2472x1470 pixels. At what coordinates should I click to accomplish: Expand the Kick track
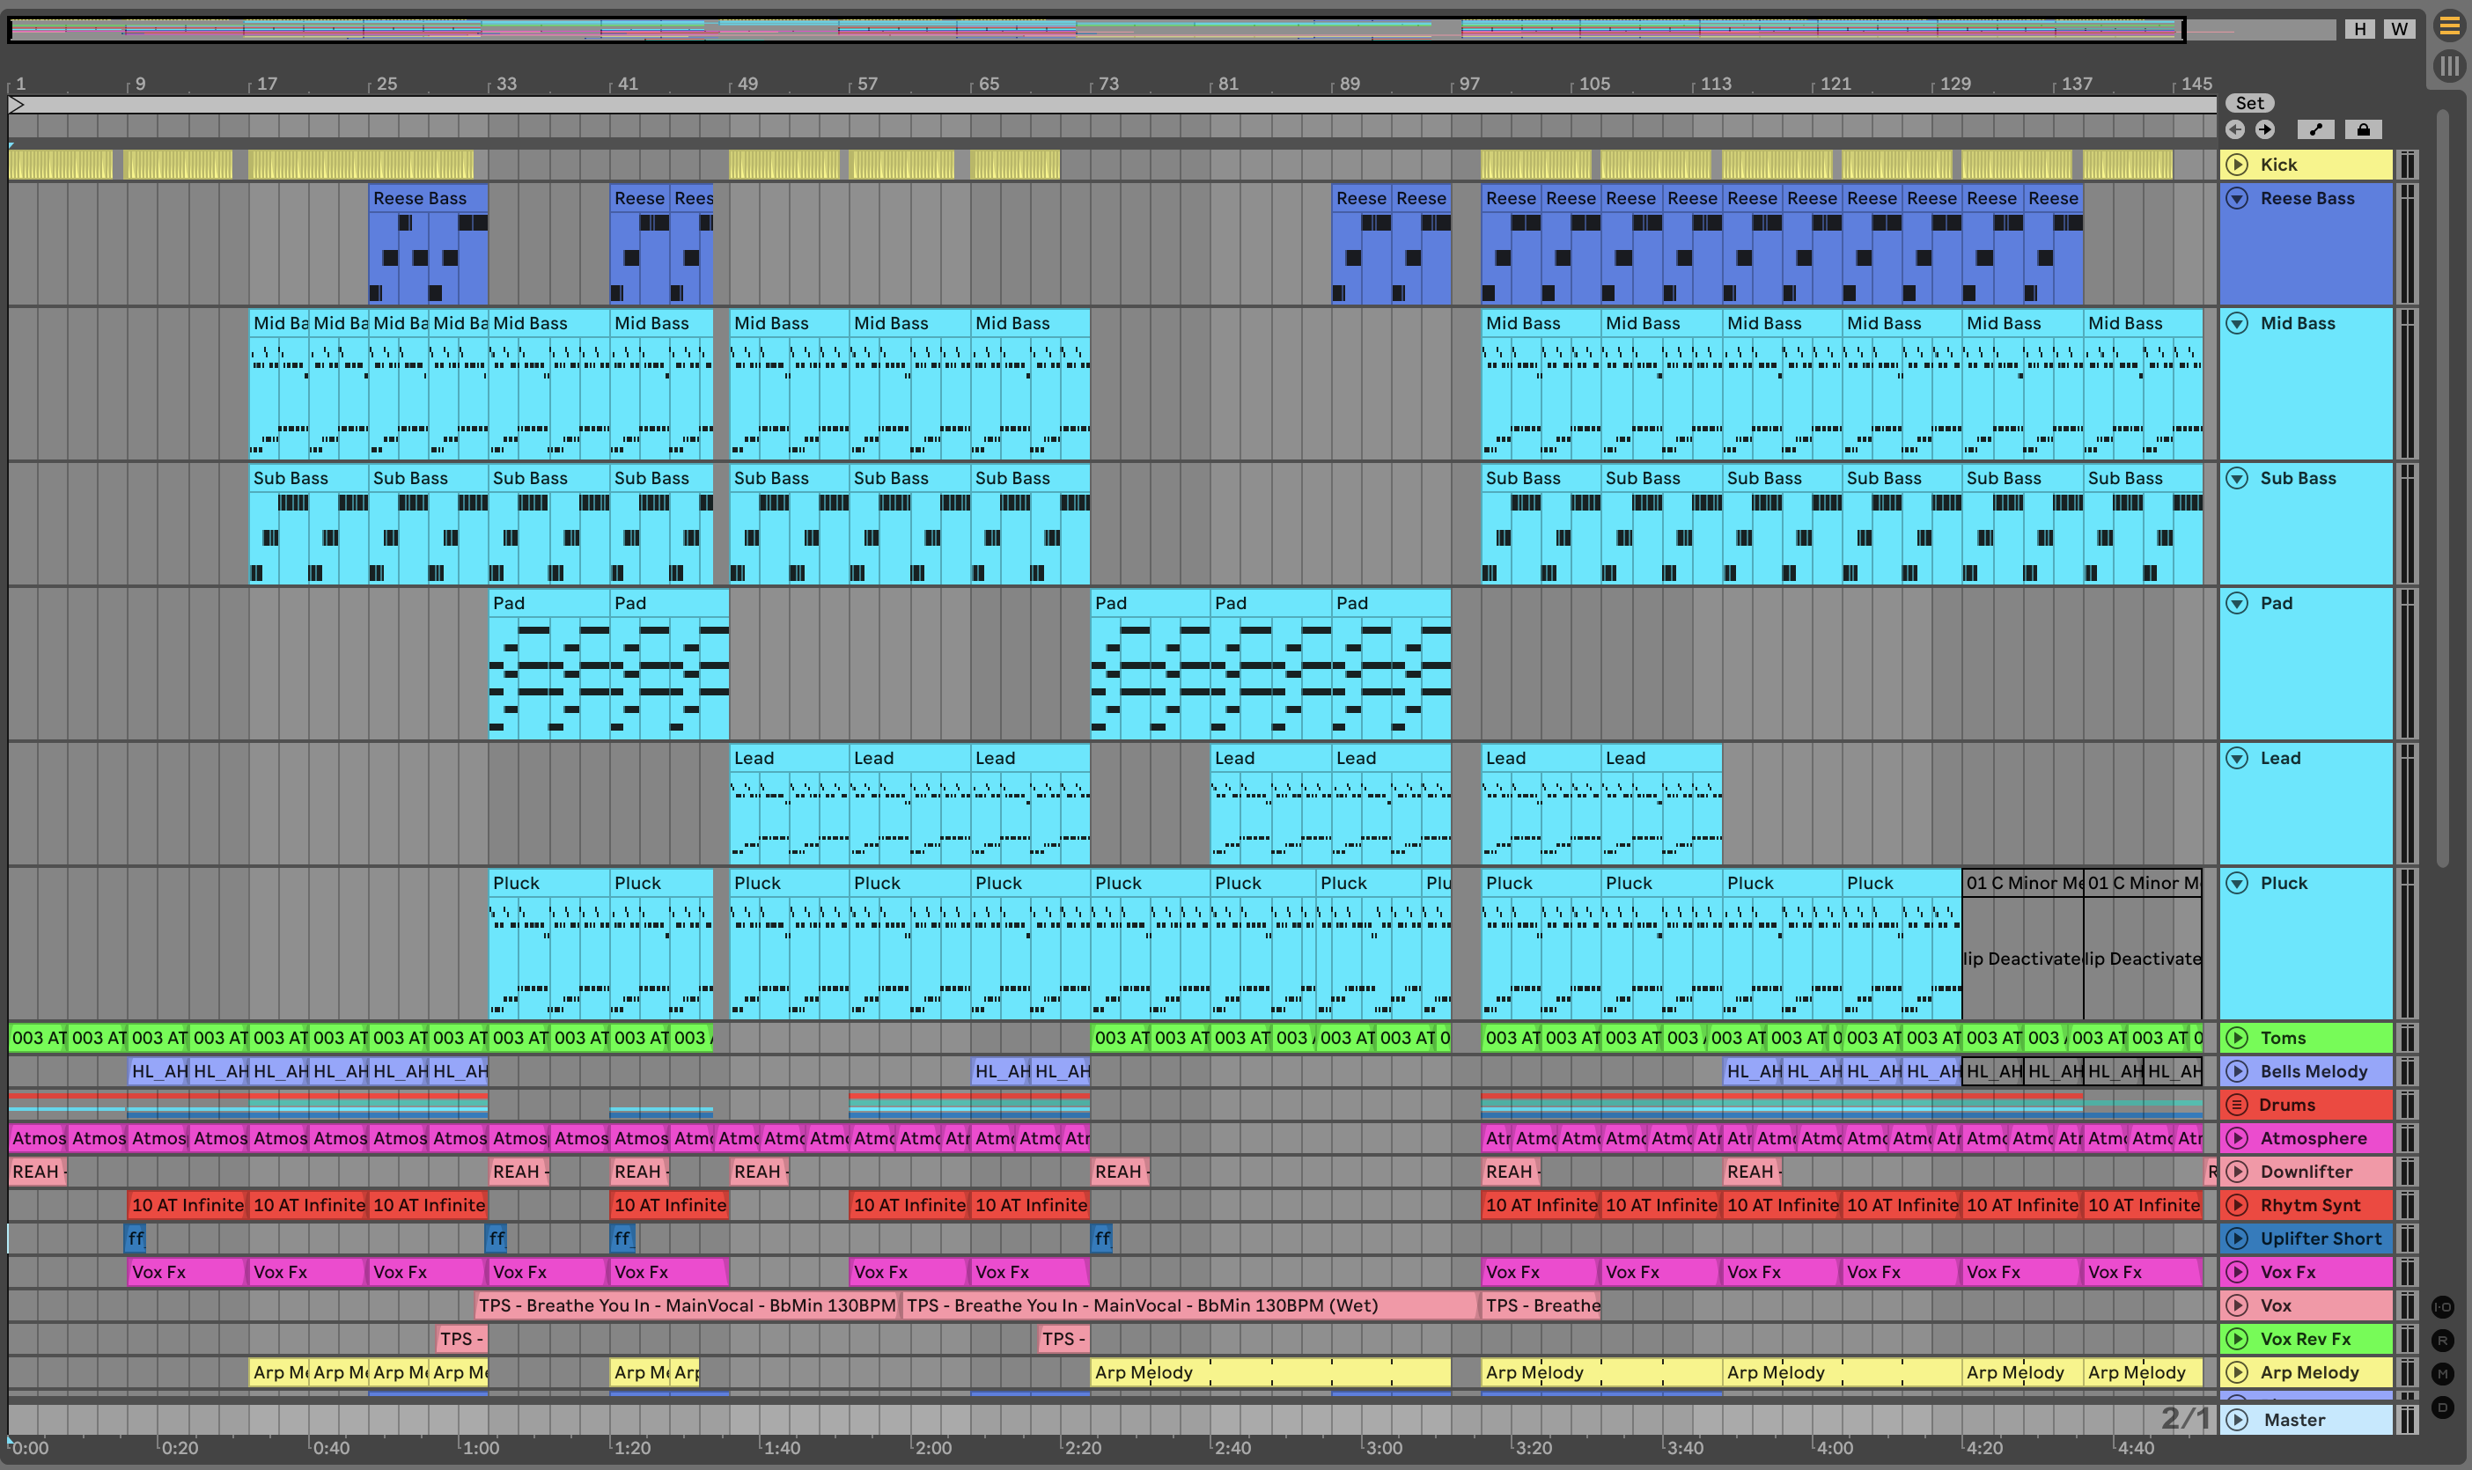[2236, 165]
